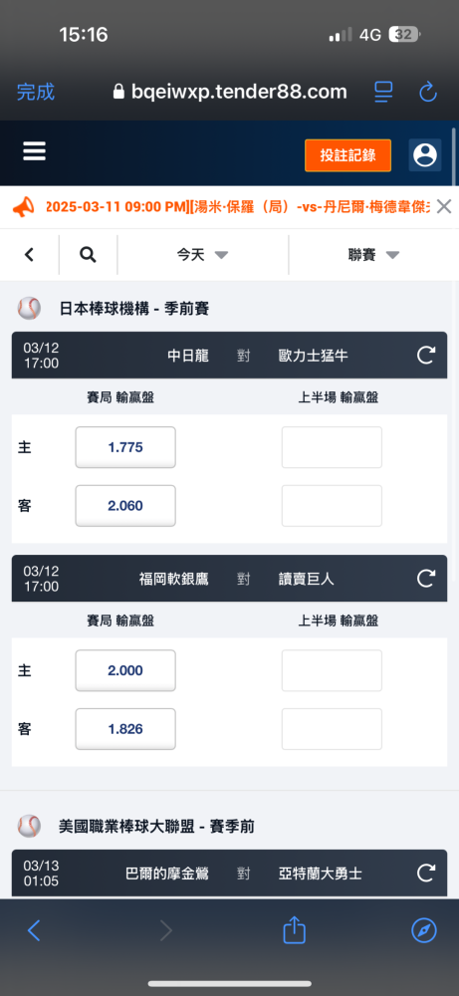Click the orange scrolling announcement text
The image size is (459, 996).
click(238, 206)
